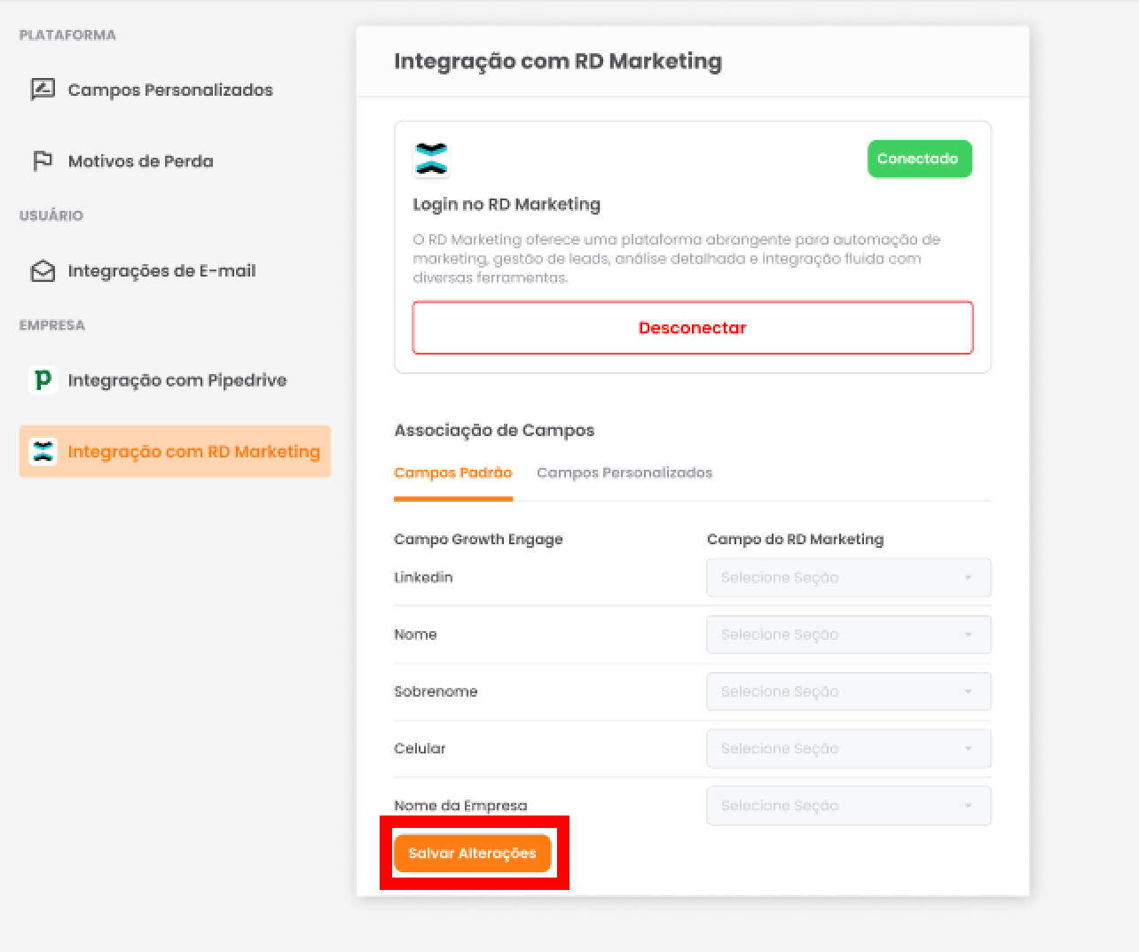Click the Motivos de Perda flag icon
This screenshot has width=1139, height=952.
point(41,160)
